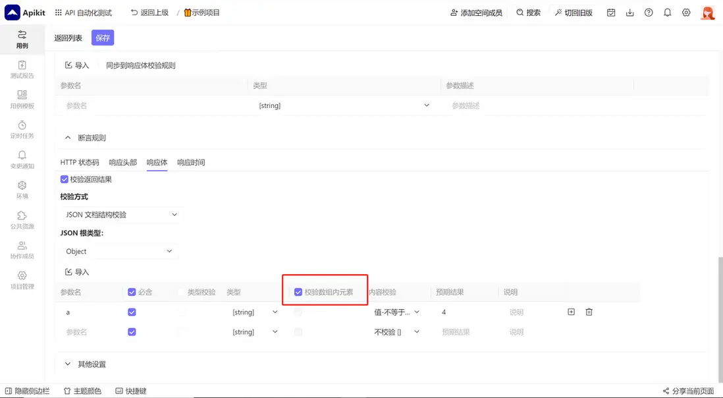723x398 pixels.
Task: Open 公共资源 in the sidebar
Action: coord(22,221)
